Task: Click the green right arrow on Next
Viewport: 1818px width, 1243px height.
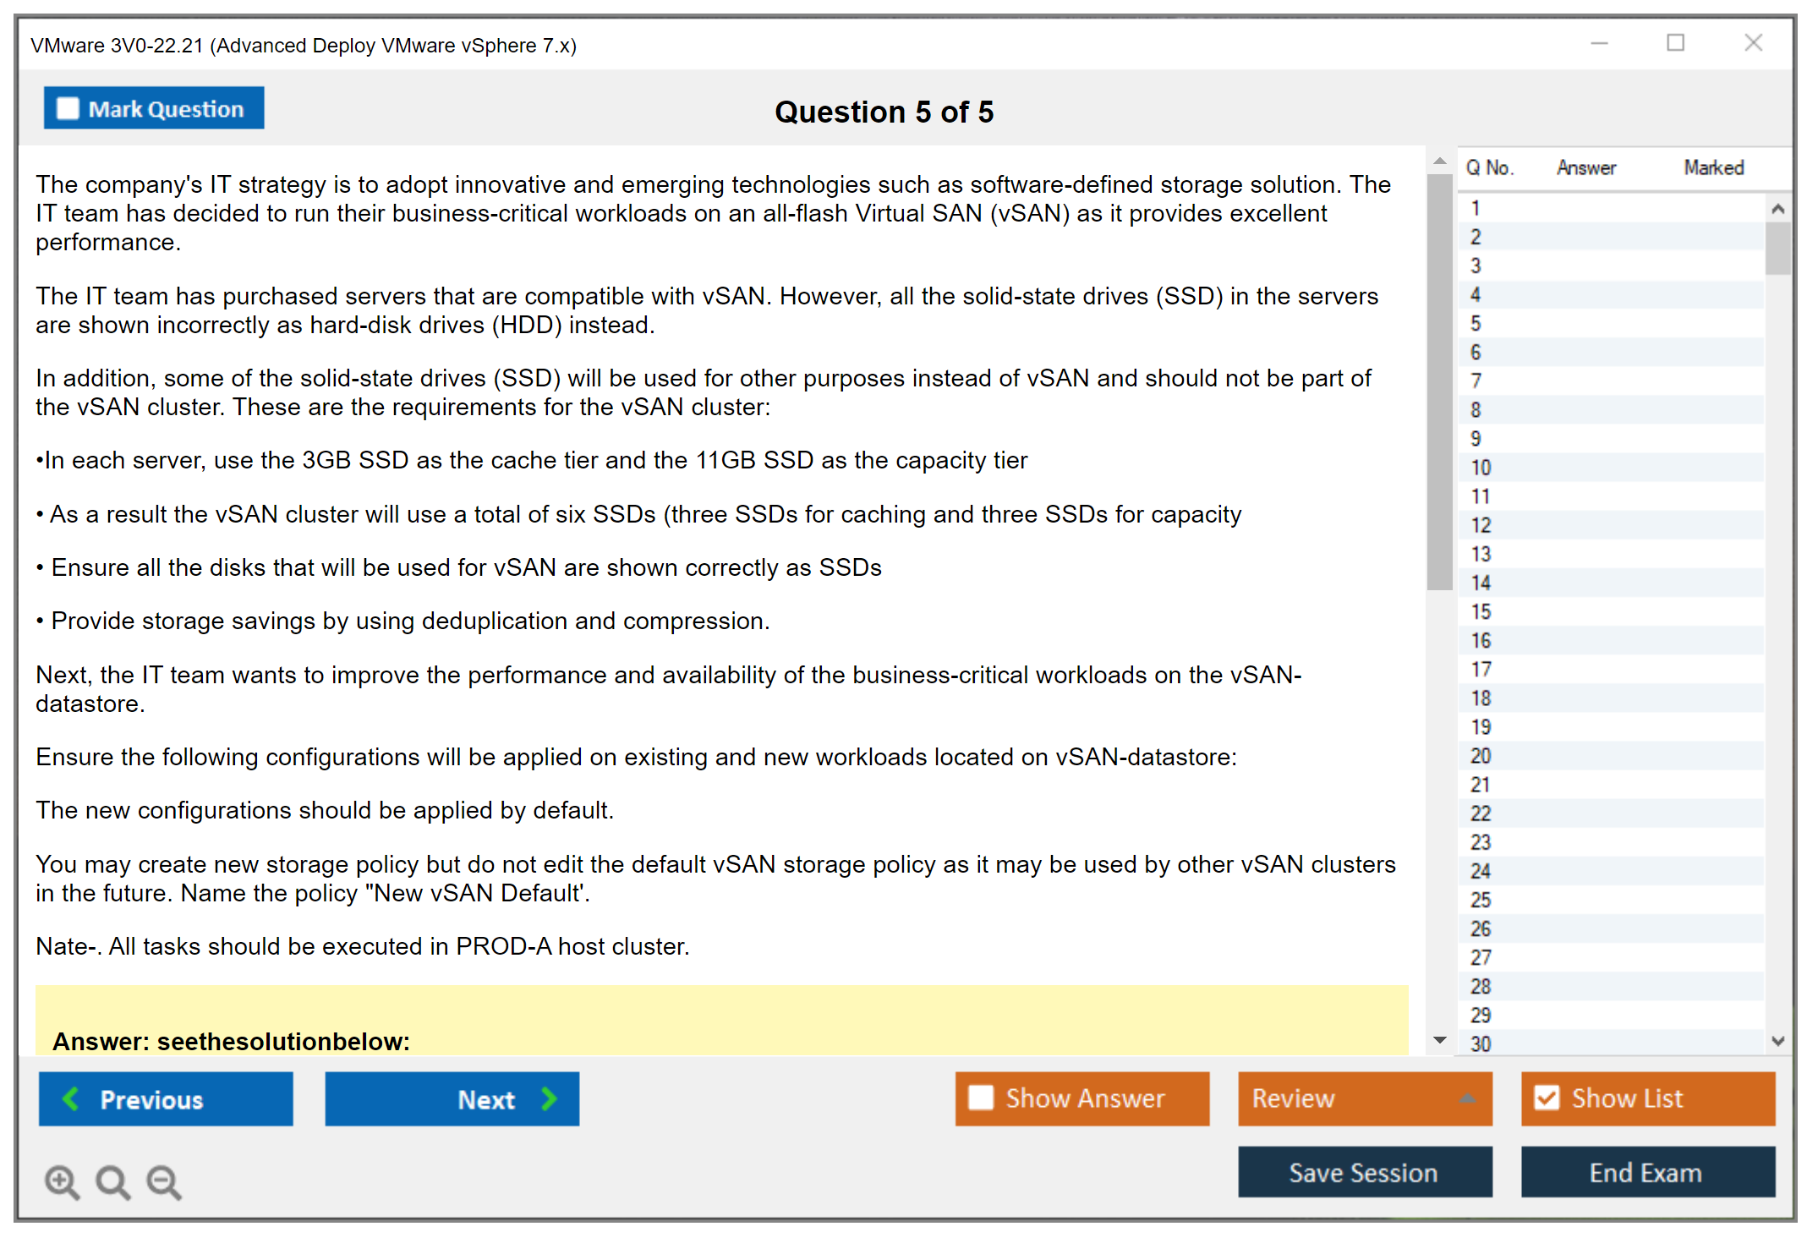Action: [x=549, y=1098]
